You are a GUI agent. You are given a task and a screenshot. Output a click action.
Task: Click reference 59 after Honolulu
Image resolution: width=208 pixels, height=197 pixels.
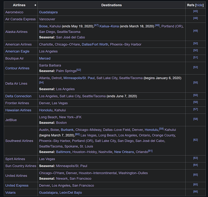point(161,129)
